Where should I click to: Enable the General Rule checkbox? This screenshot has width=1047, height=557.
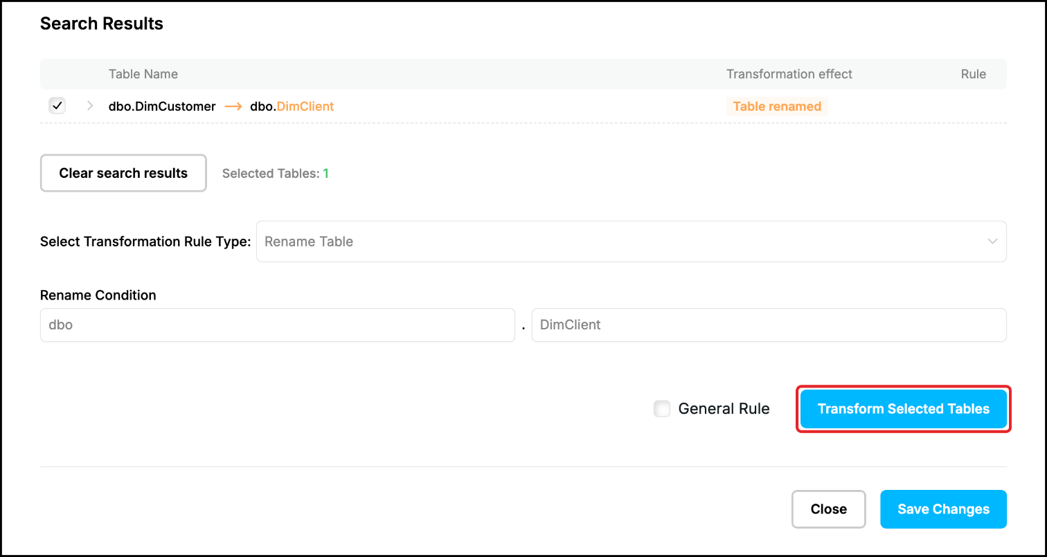[x=662, y=409]
